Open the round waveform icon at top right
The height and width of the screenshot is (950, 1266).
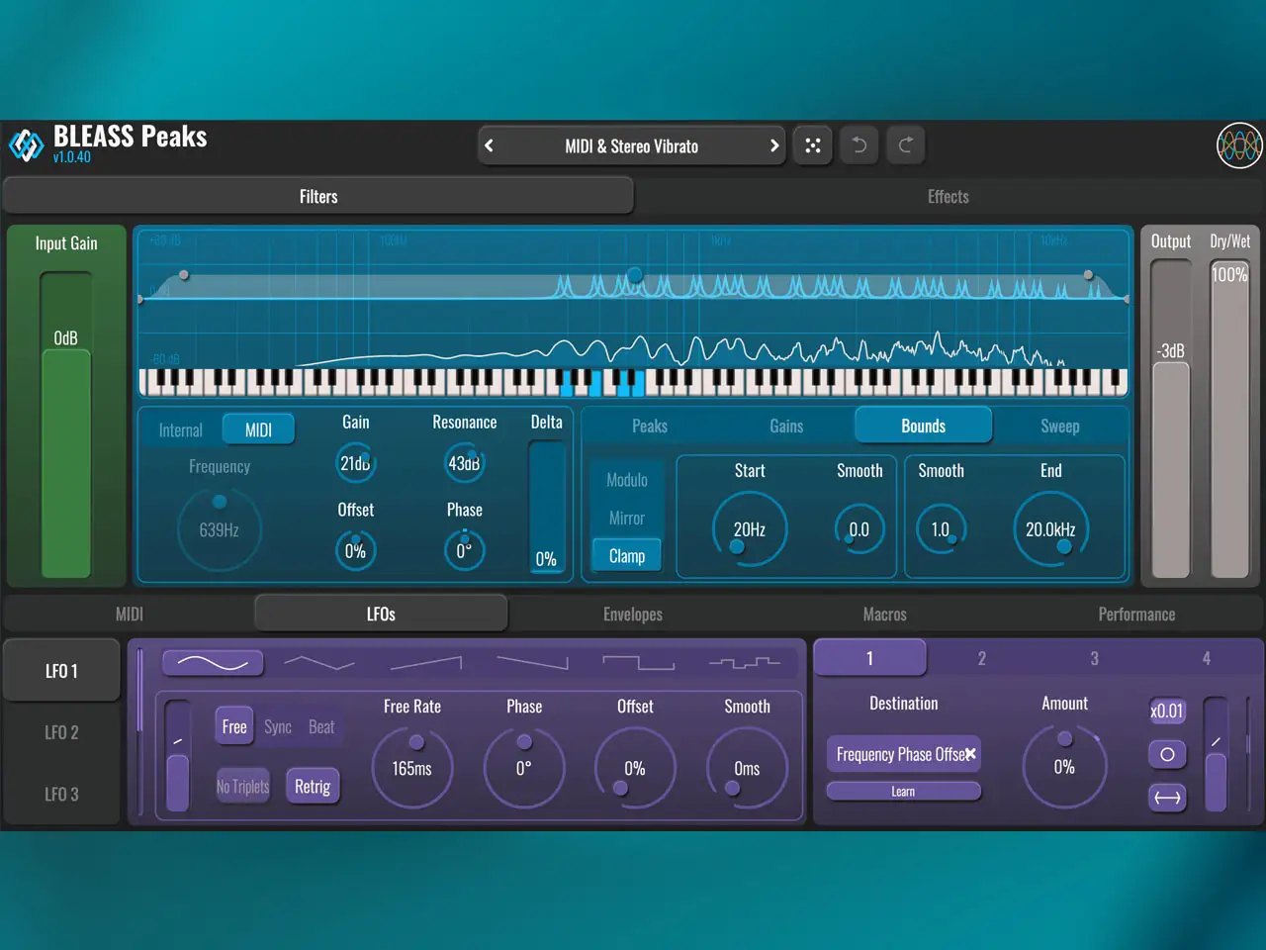pos(1239,145)
